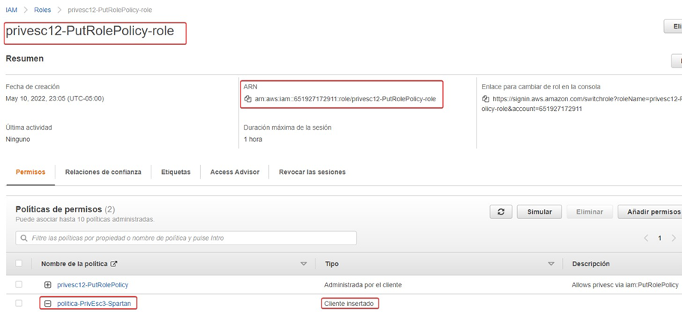
Task: Check the privesc12-PutRolePolicy row checkbox
Action: tap(19, 285)
